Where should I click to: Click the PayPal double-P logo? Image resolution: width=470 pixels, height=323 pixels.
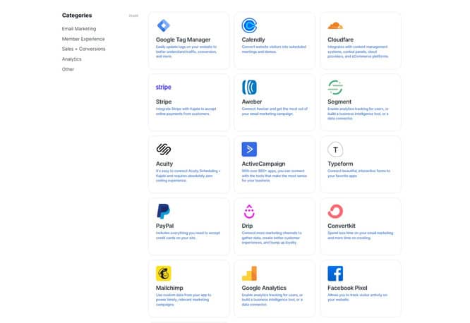point(163,212)
